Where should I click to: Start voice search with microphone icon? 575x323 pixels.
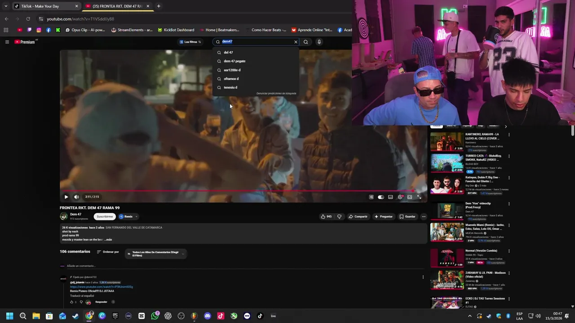319,42
